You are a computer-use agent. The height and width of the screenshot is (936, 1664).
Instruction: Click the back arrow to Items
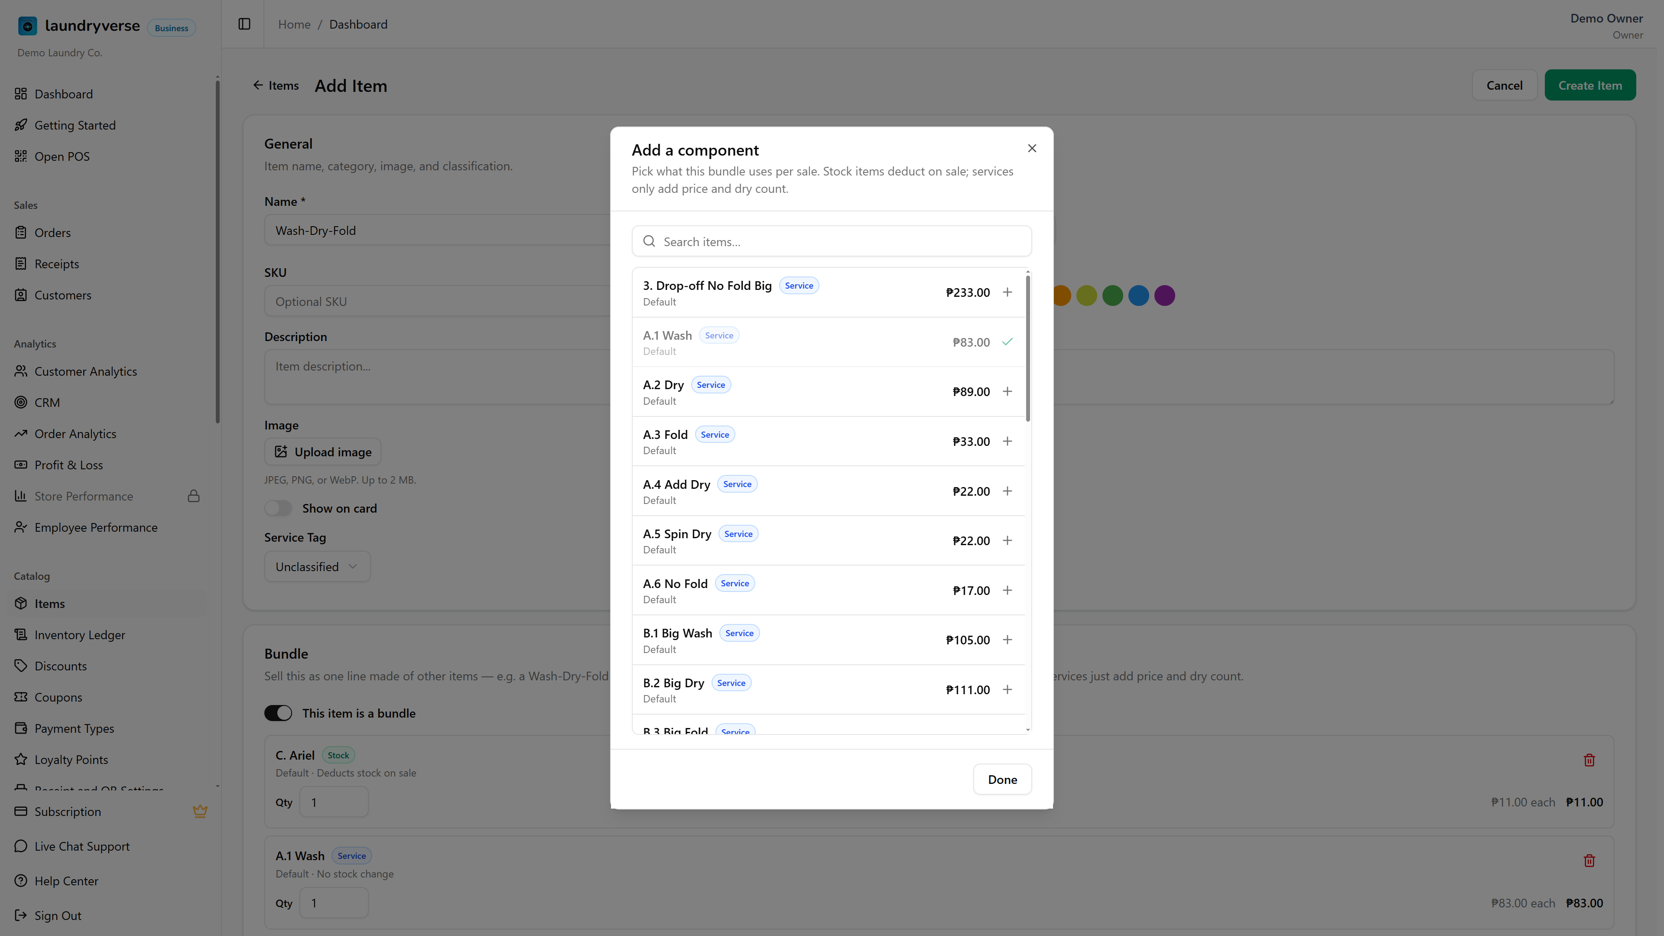click(258, 85)
